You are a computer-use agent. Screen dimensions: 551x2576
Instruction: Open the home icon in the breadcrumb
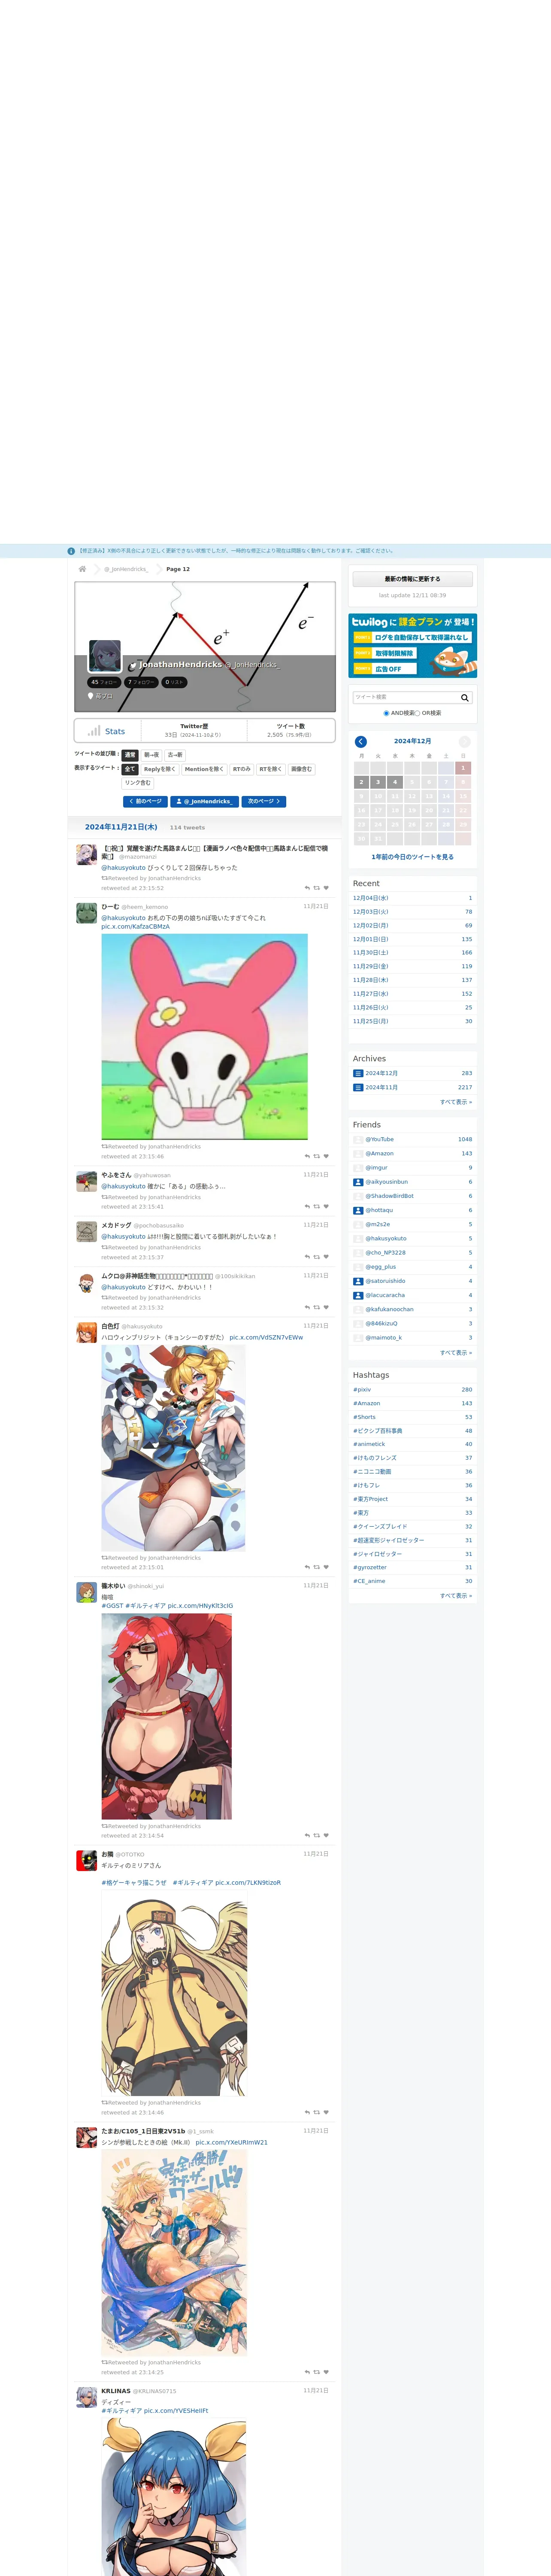(82, 569)
